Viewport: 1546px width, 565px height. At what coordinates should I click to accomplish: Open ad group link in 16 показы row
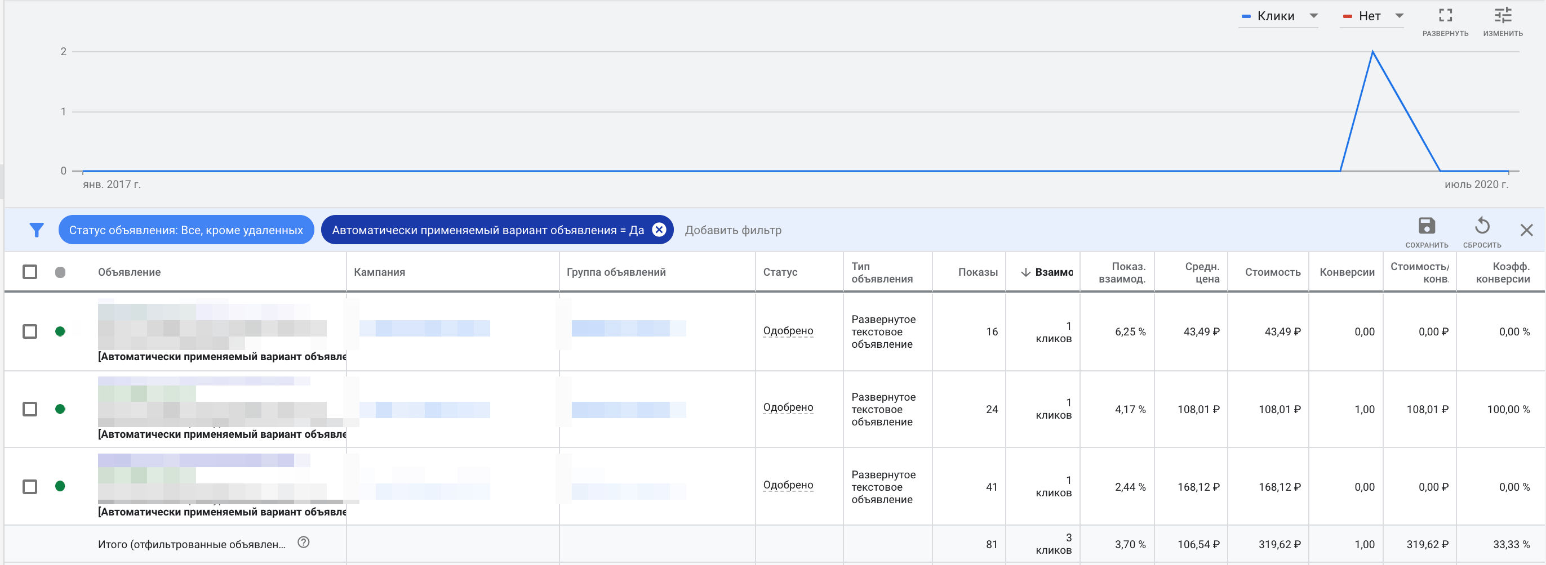[628, 328]
